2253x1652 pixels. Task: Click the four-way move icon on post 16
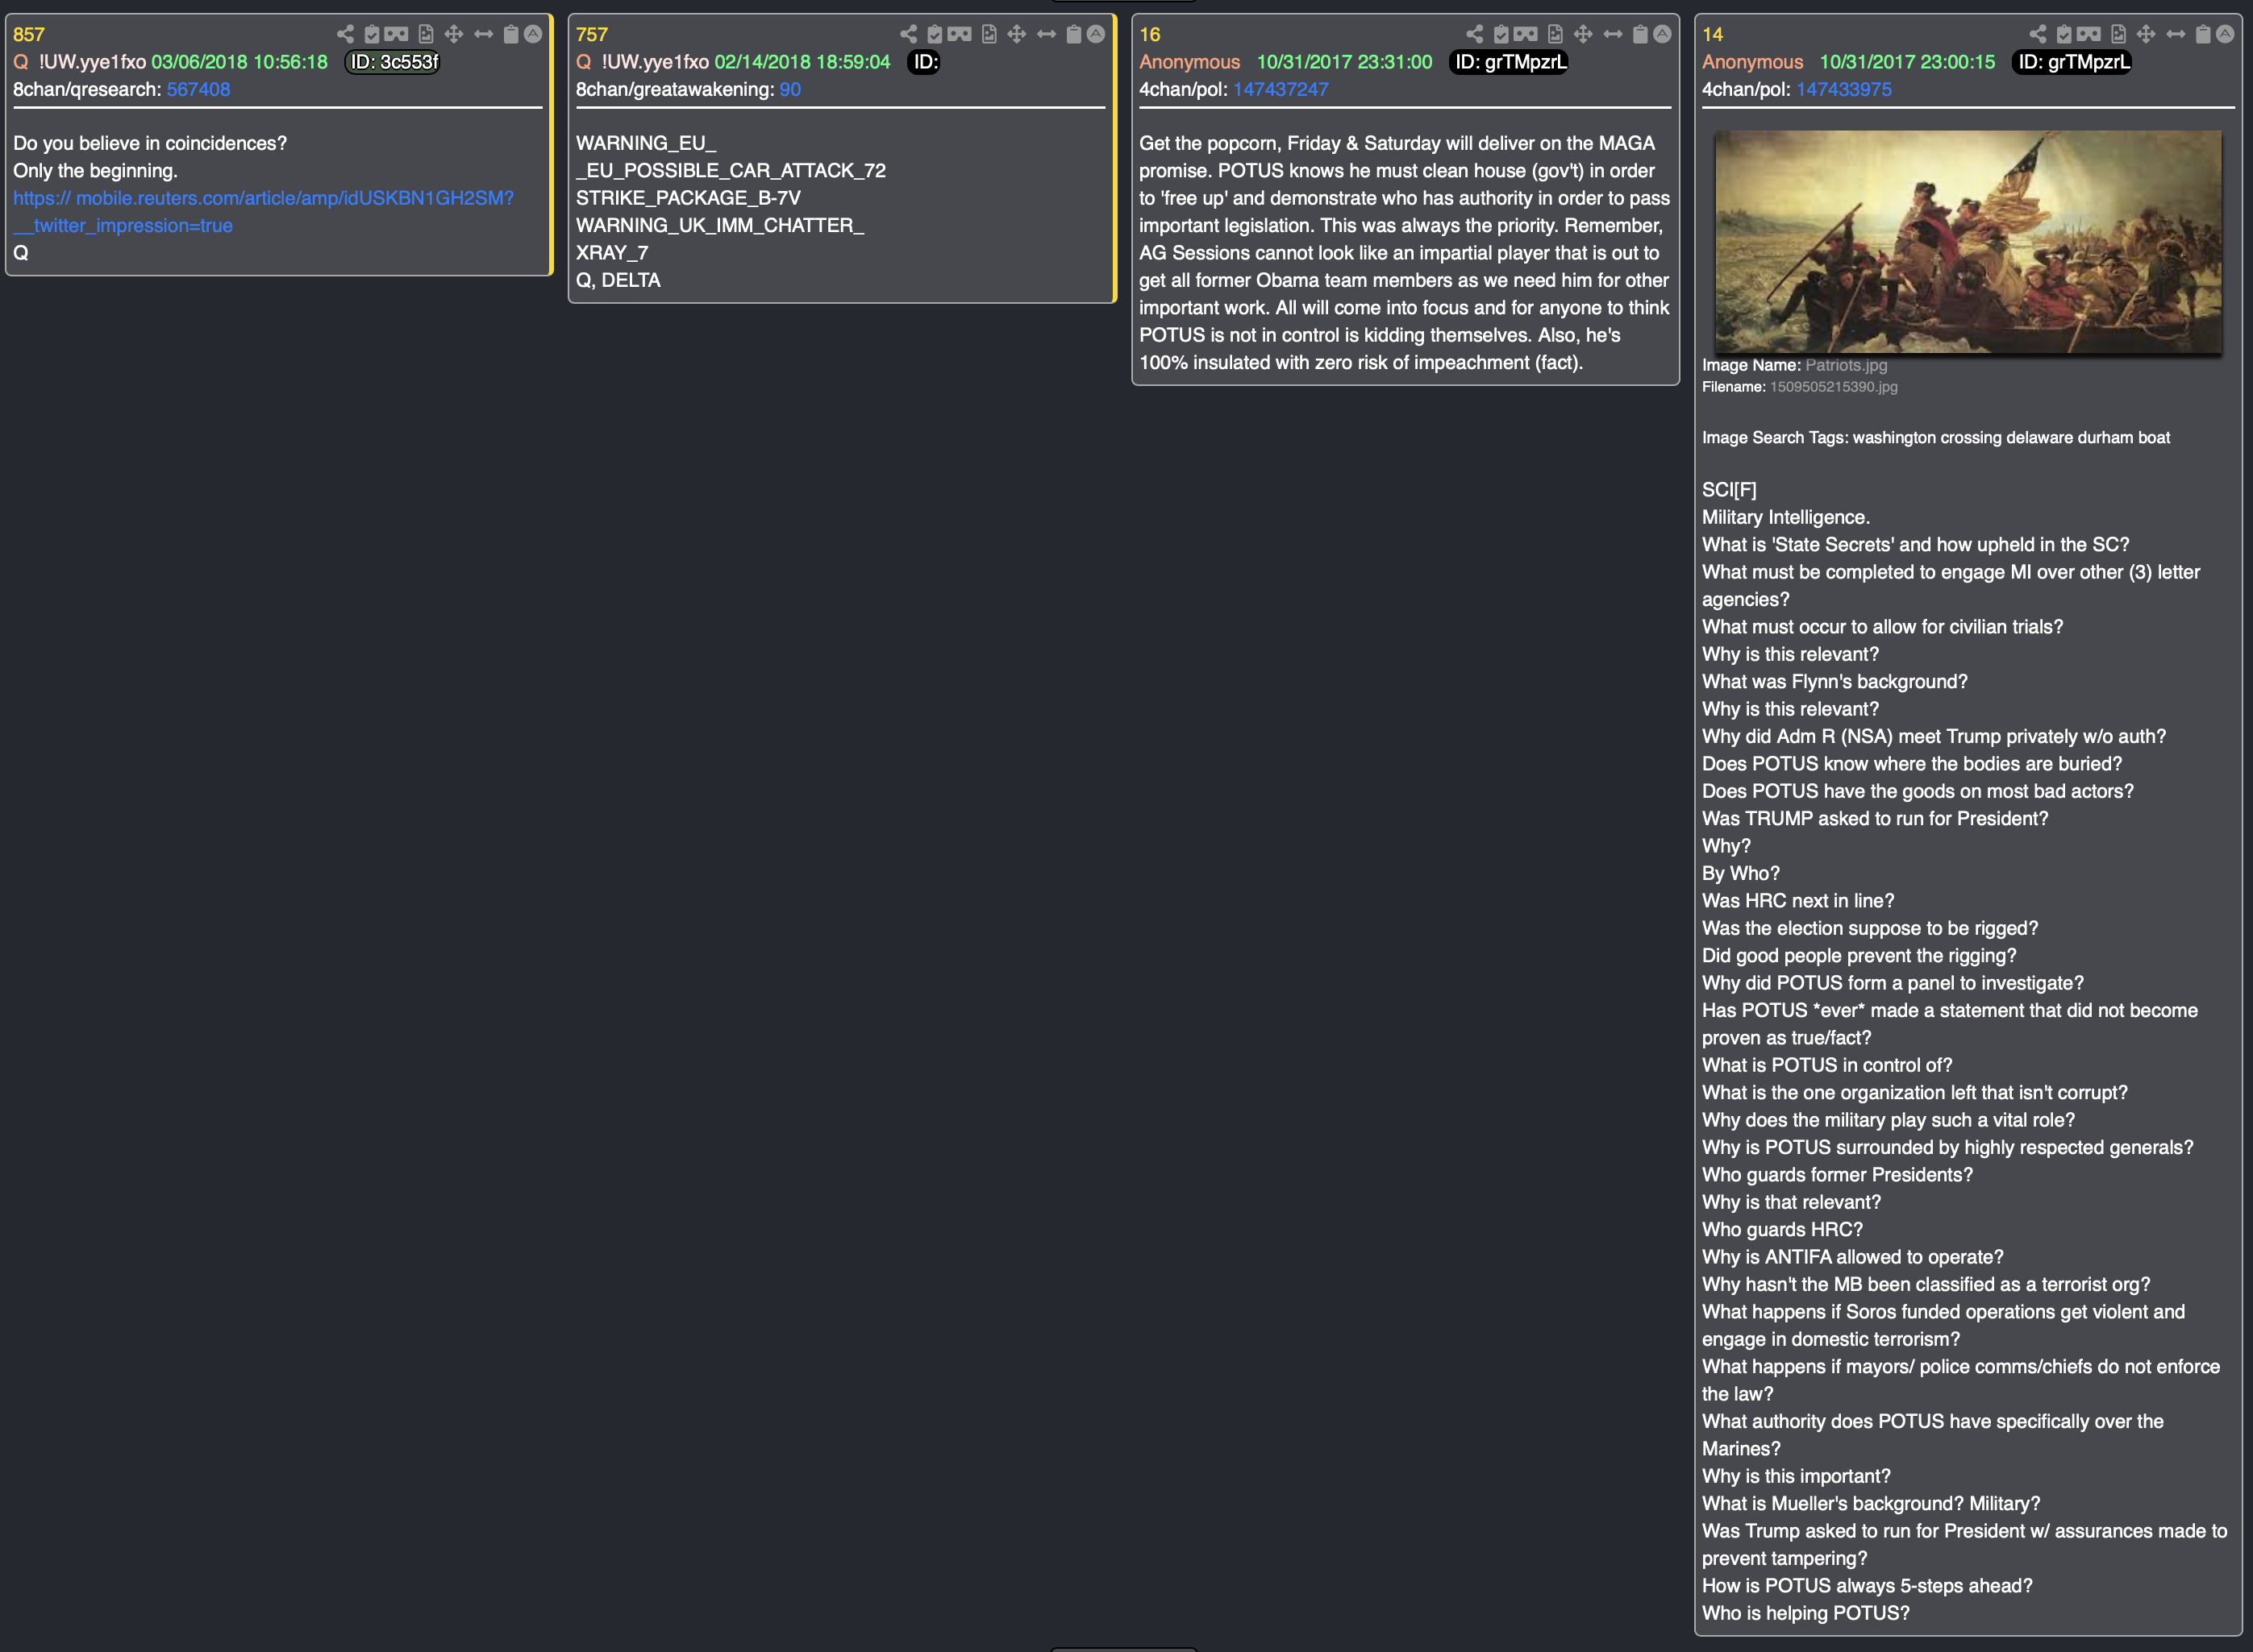click(x=1584, y=34)
